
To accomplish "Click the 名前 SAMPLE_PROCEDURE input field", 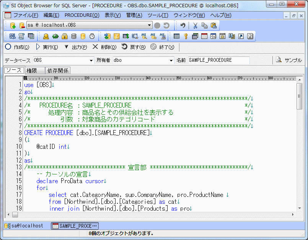I will click(x=218, y=60).
